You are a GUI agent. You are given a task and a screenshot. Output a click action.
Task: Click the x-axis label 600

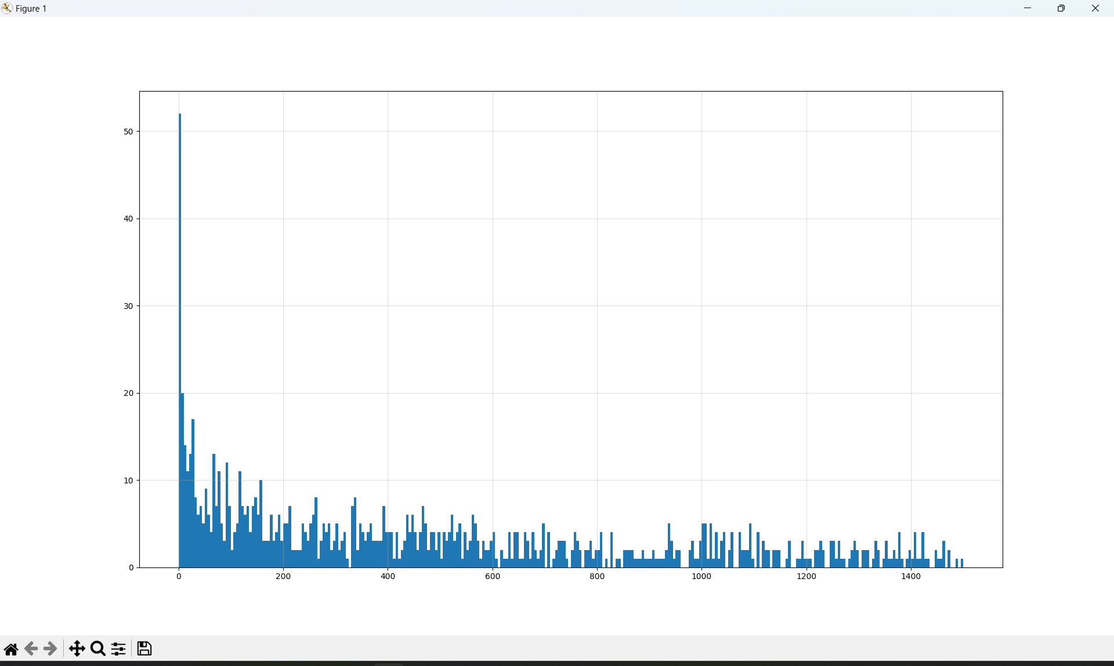pyautogui.click(x=493, y=576)
